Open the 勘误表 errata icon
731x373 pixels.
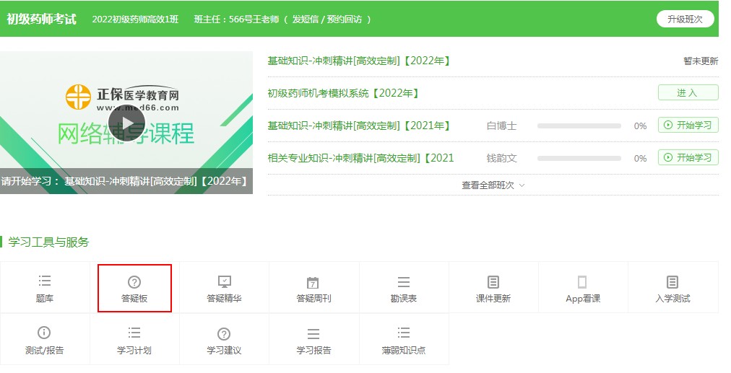click(x=403, y=281)
